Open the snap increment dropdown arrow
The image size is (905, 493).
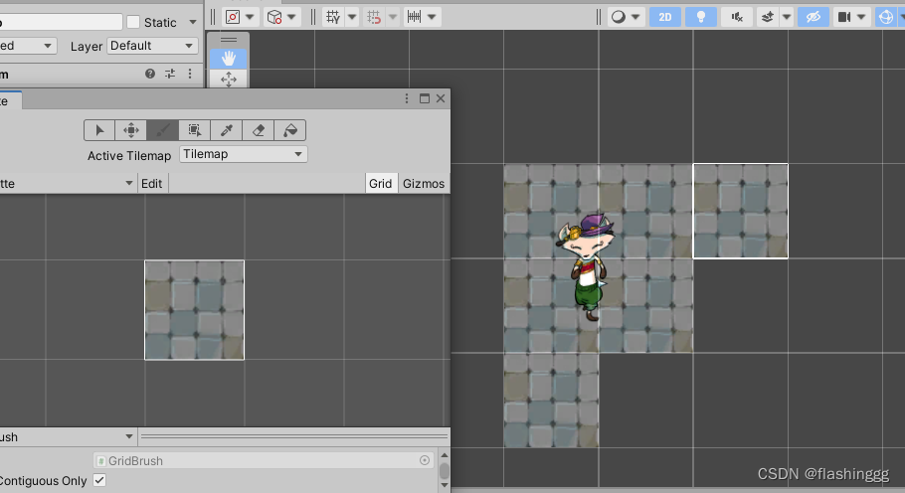click(432, 17)
